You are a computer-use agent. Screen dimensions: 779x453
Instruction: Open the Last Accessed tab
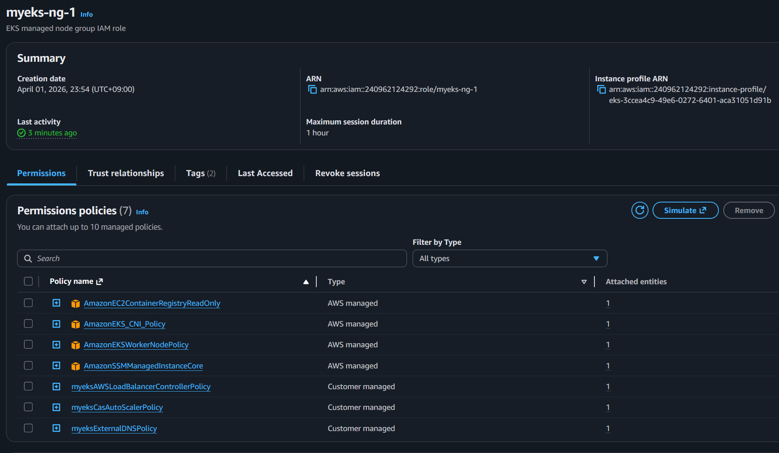265,173
